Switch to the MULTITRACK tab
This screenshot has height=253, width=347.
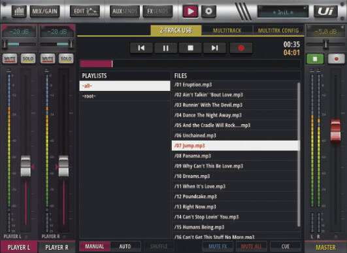coord(227,30)
